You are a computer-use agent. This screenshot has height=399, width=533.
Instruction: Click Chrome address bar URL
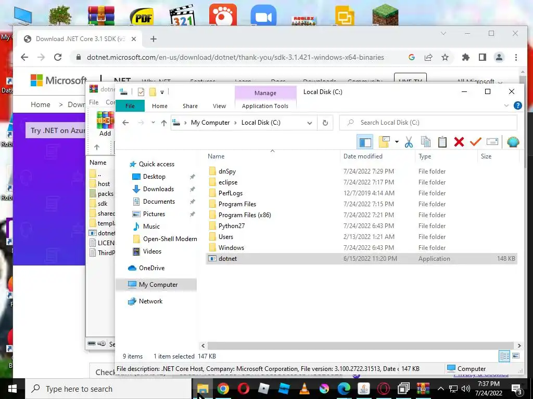(x=235, y=57)
